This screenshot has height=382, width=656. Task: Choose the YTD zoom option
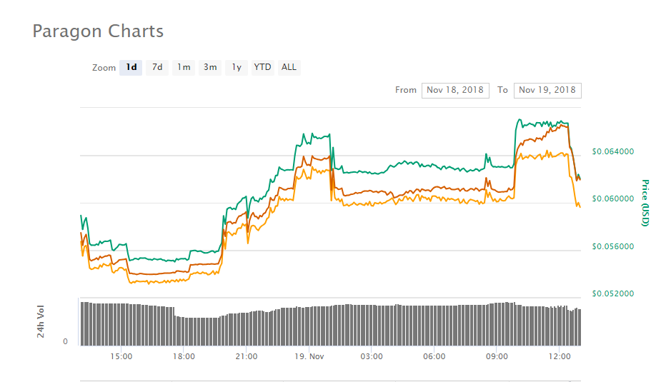[263, 68]
